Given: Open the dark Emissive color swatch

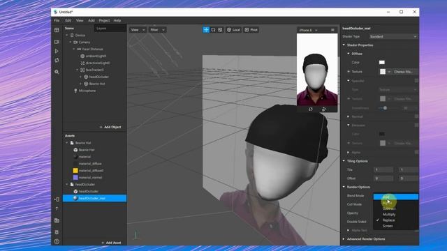Looking at the screenshot, I should pyautogui.click(x=382, y=134).
